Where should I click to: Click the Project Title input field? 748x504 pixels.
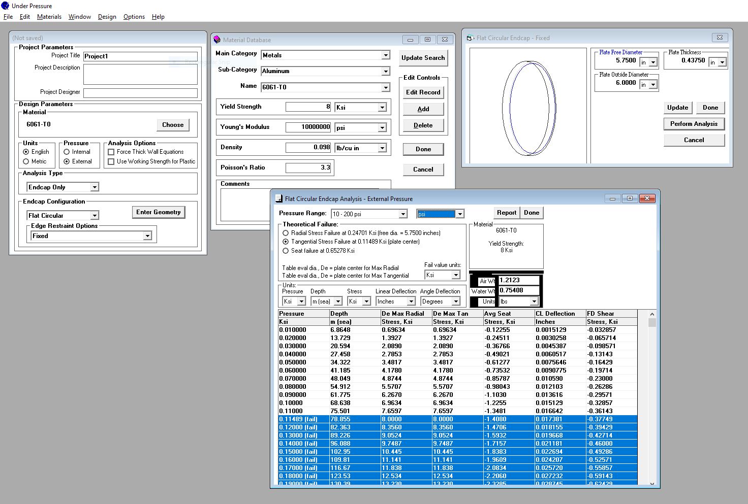(140, 56)
